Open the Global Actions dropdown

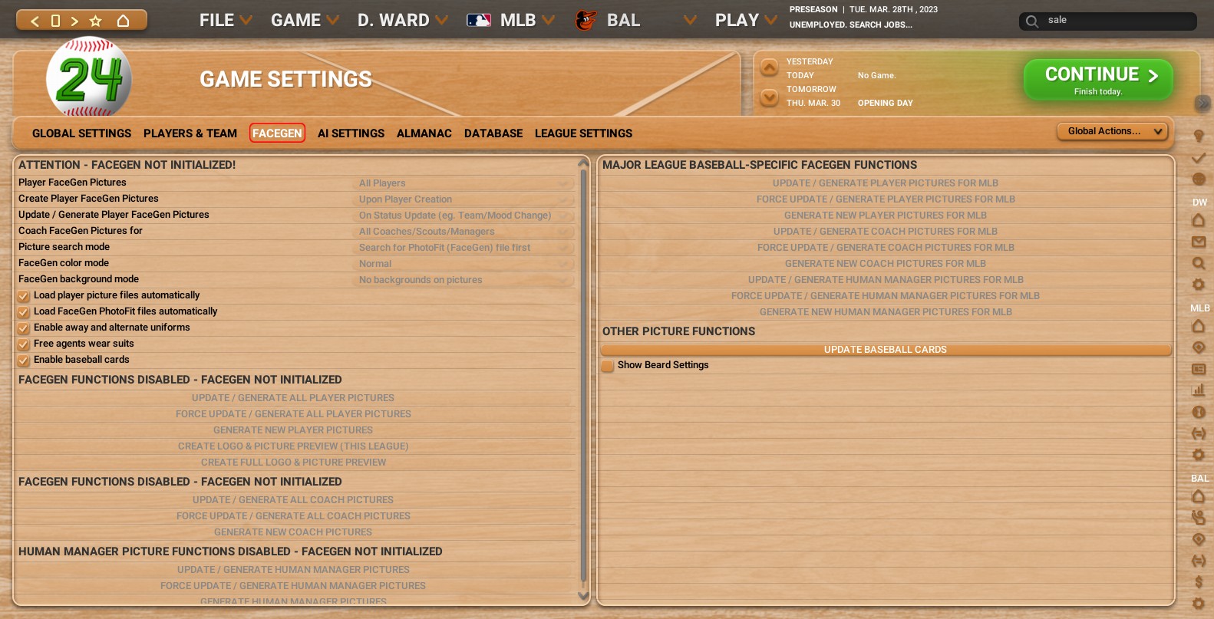coord(1112,131)
